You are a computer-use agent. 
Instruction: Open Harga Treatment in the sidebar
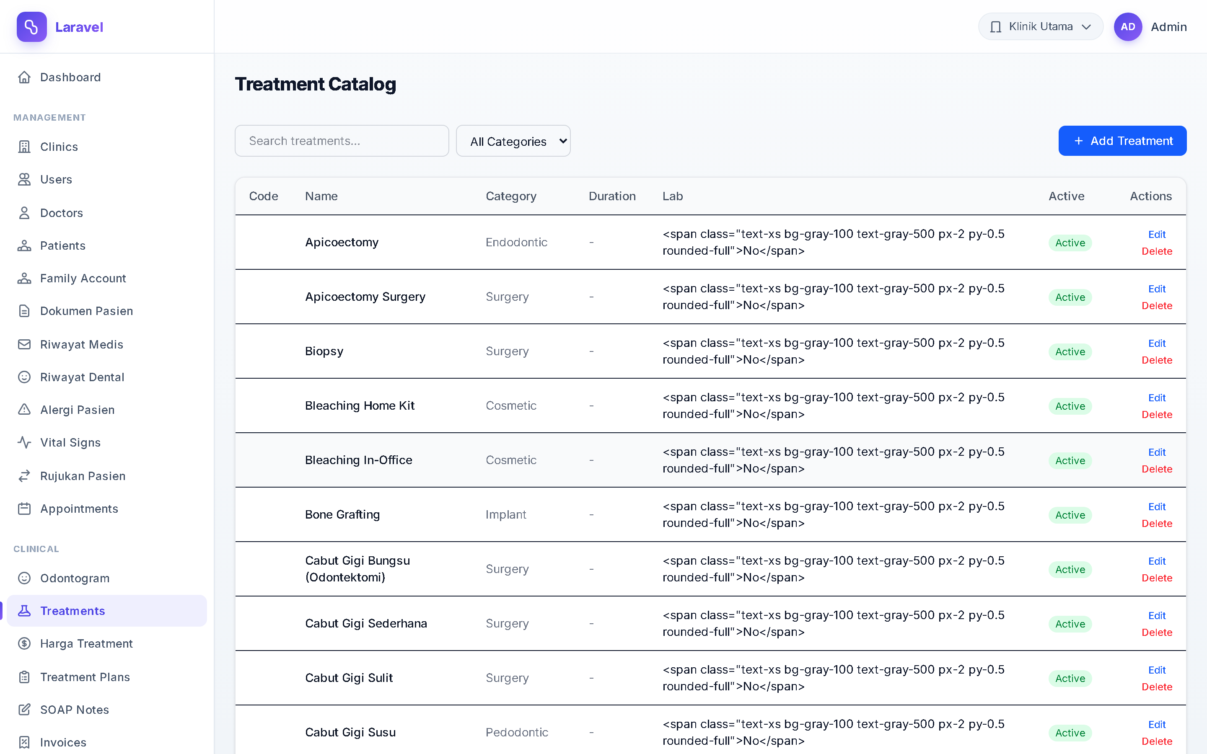point(107,644)
